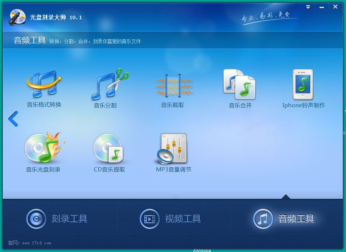The width and height of the screenshot is (346, 252).
Task: Click the 光盘刻录大师 app logo
Action: click(x=18, y=17)
